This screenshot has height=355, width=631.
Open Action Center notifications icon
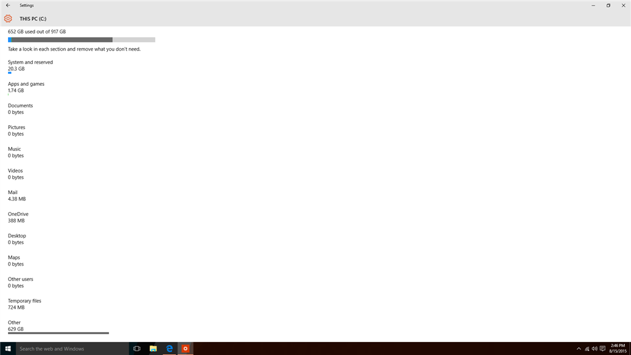pos(603,349)
